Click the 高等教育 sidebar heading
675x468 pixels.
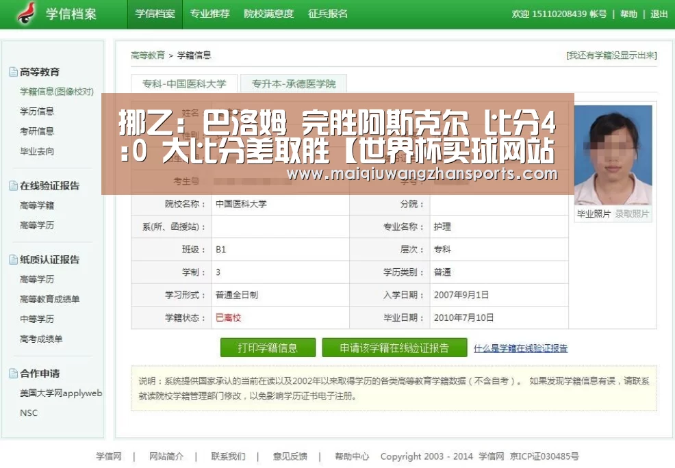(x=40, y=72)
